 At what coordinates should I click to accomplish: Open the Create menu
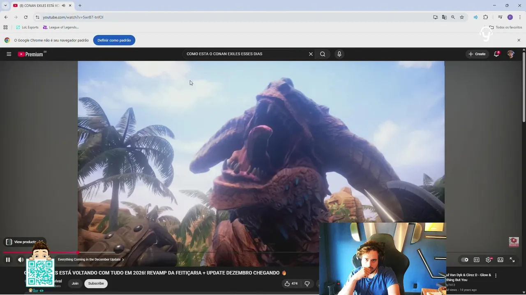[477, 54]
